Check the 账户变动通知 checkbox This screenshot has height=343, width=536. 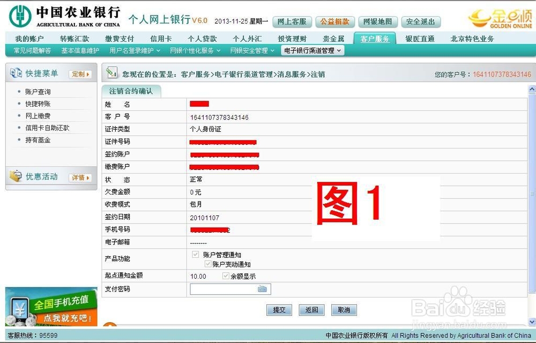(x=208, y=264)
